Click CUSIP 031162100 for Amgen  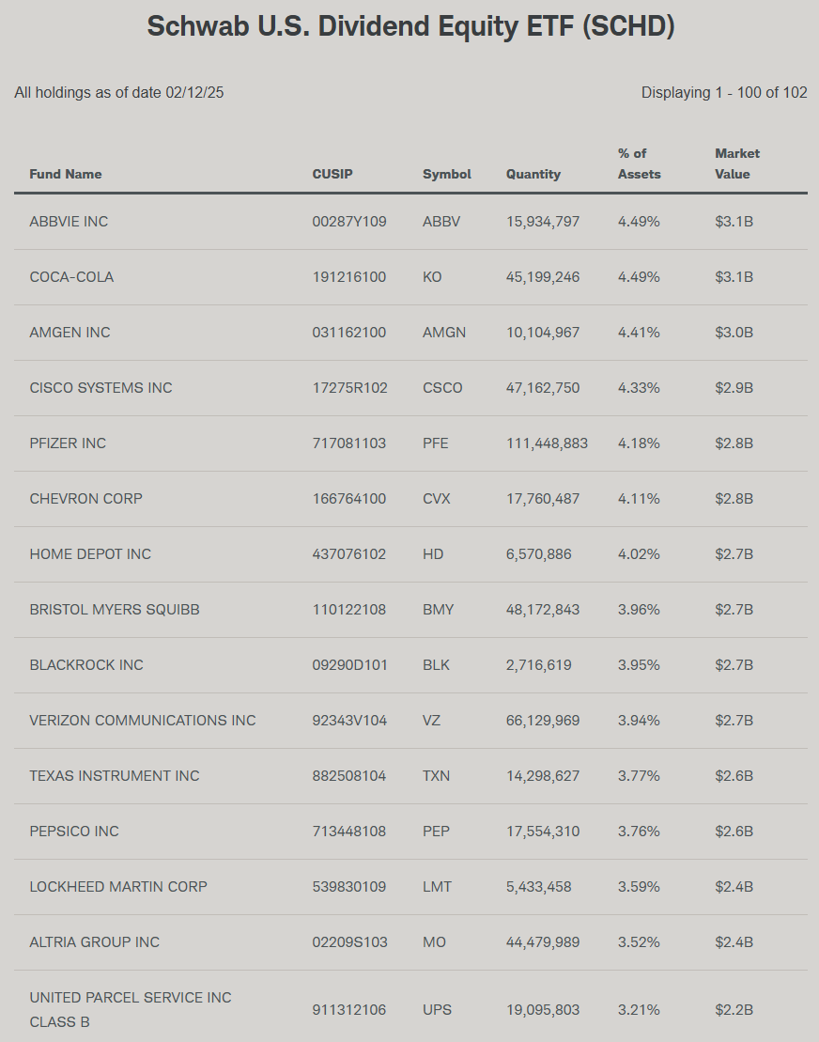click(348, 333)
